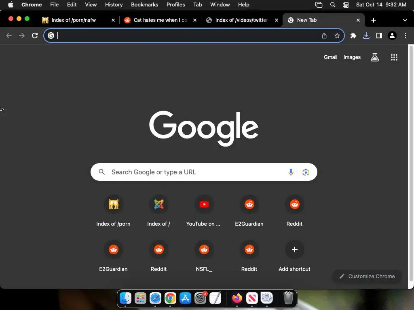Open the Help menu
Viewport: 414px width, 310px height.
tap(243, 5)
